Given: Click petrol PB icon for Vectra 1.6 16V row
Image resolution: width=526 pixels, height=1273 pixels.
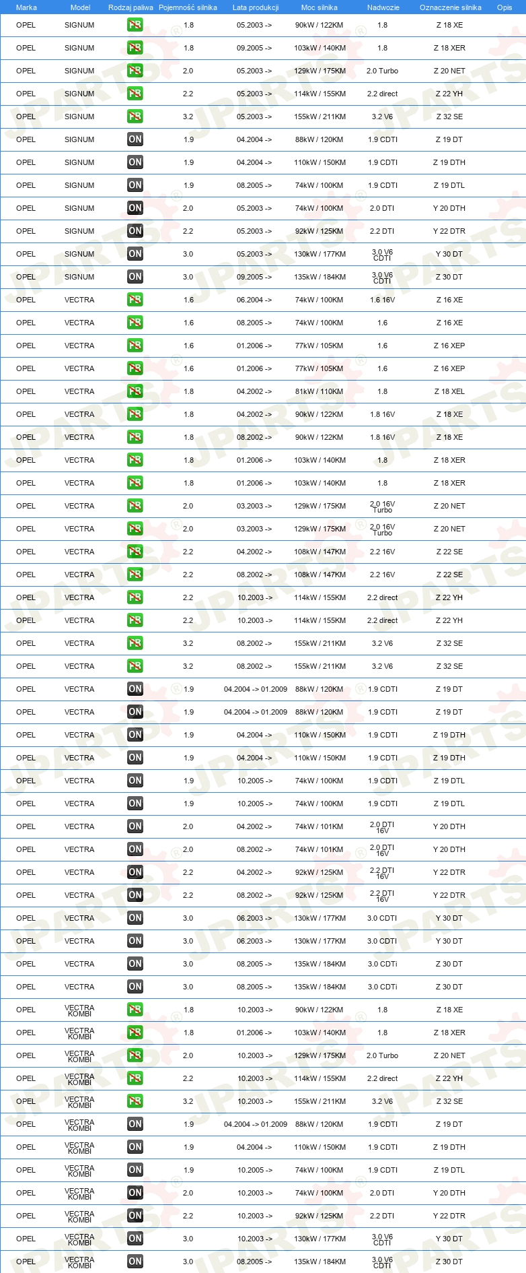Looking at the screenshot, I should pos(135,300).
